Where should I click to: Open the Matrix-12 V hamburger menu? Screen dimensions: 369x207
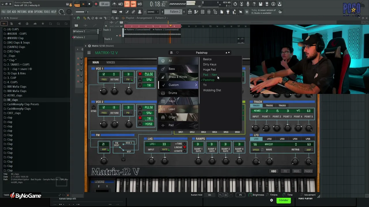(89, 53)
